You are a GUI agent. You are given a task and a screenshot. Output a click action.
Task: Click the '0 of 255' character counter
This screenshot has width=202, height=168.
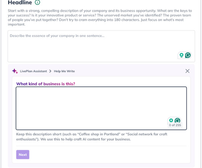tap(175, 125)
